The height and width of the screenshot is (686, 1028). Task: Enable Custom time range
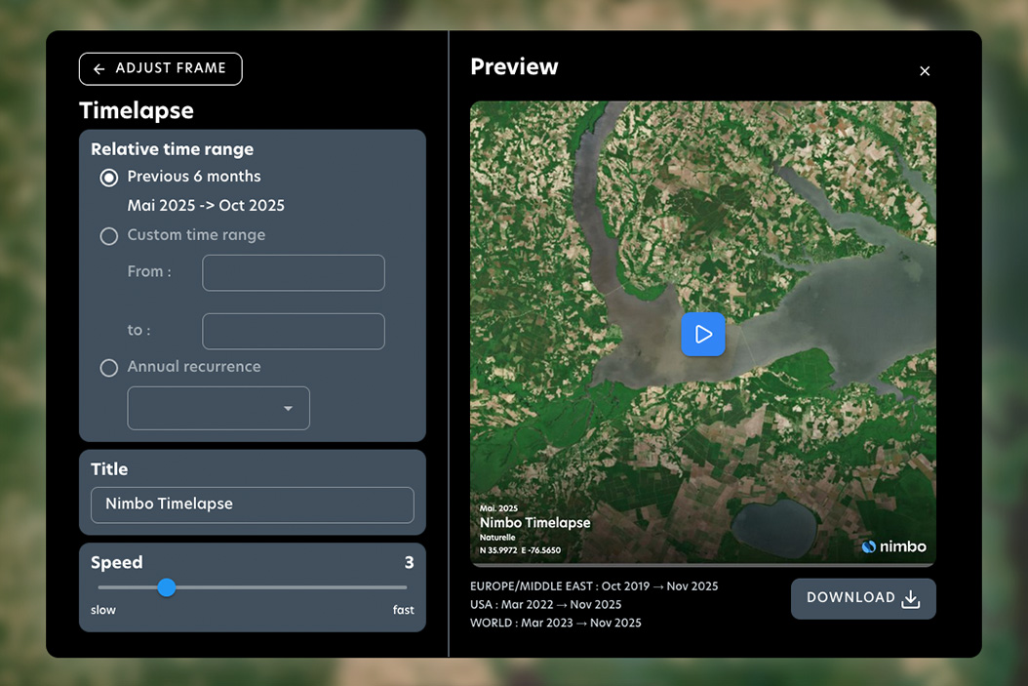point(108,235)
